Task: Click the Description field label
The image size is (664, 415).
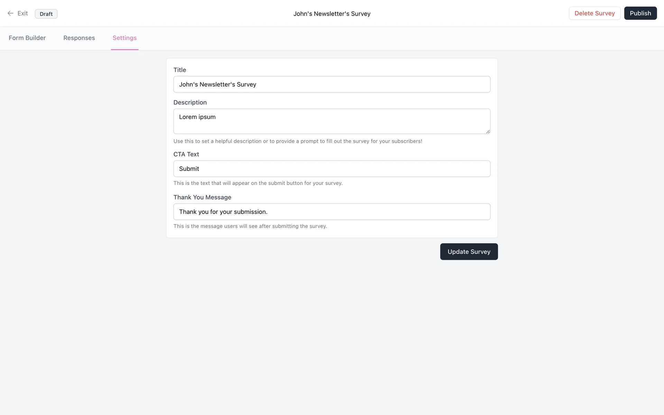Action: click(x=190, y=102)
